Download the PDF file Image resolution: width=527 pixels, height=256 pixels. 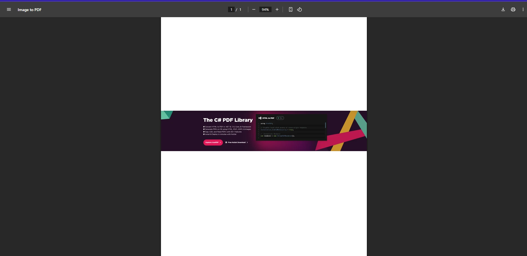[503, 10]
